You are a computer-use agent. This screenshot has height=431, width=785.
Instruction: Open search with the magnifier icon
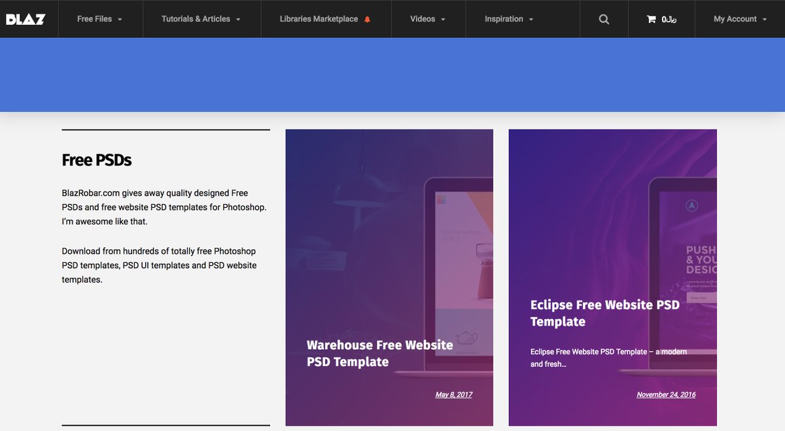tap(604, 19)
